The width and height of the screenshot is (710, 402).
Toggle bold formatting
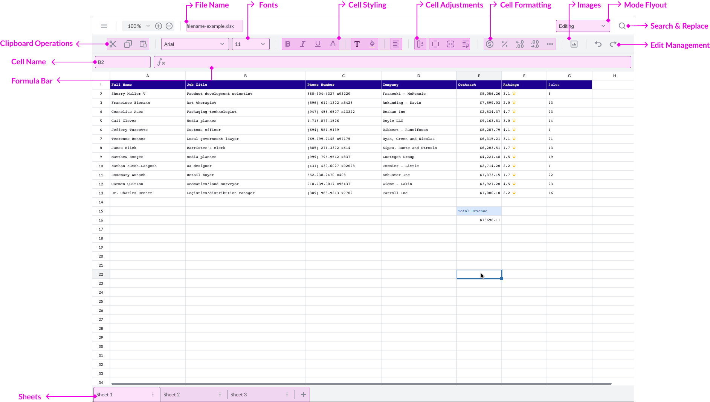coord(288,44)
